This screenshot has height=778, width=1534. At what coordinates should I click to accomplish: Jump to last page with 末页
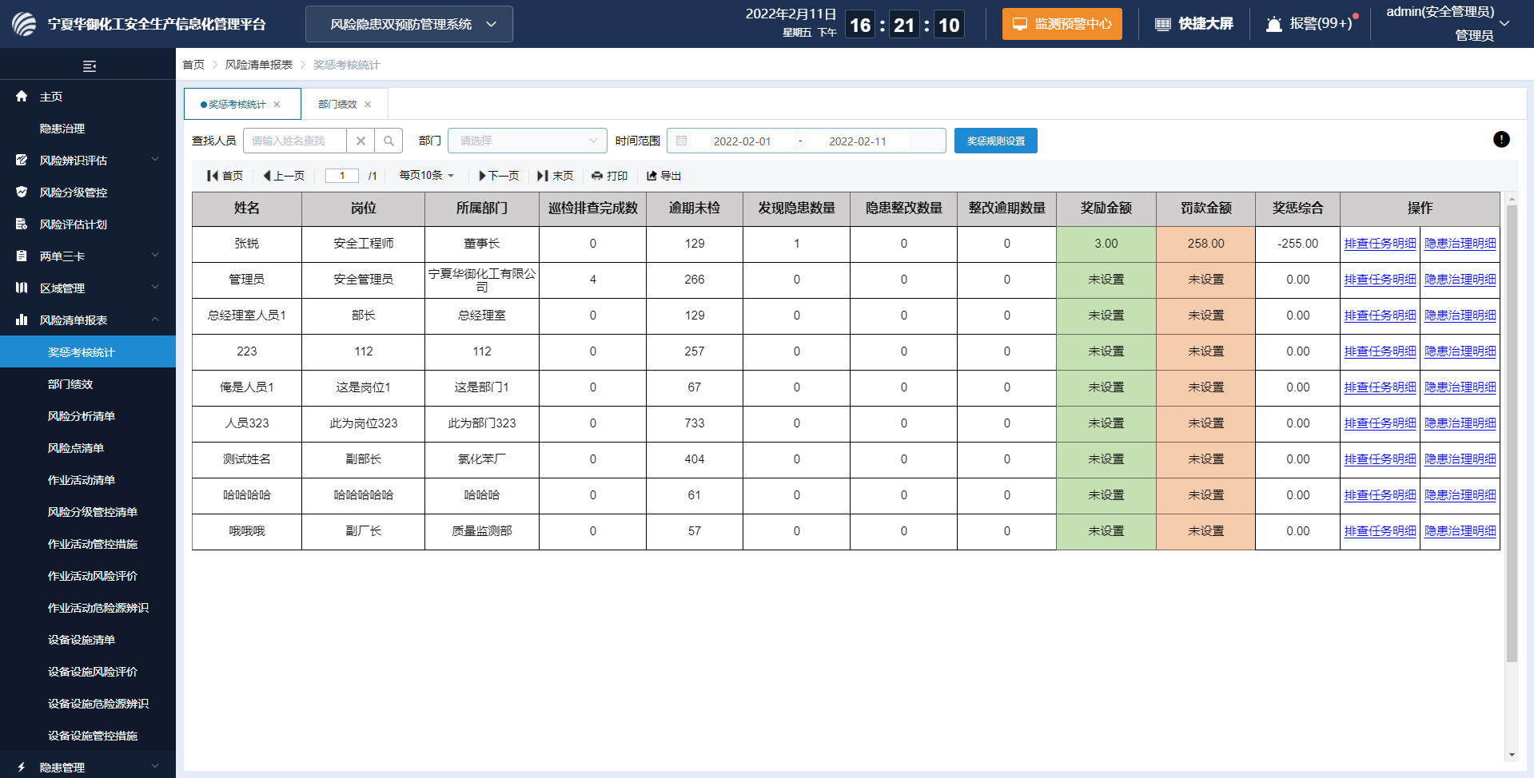(556, 176)
